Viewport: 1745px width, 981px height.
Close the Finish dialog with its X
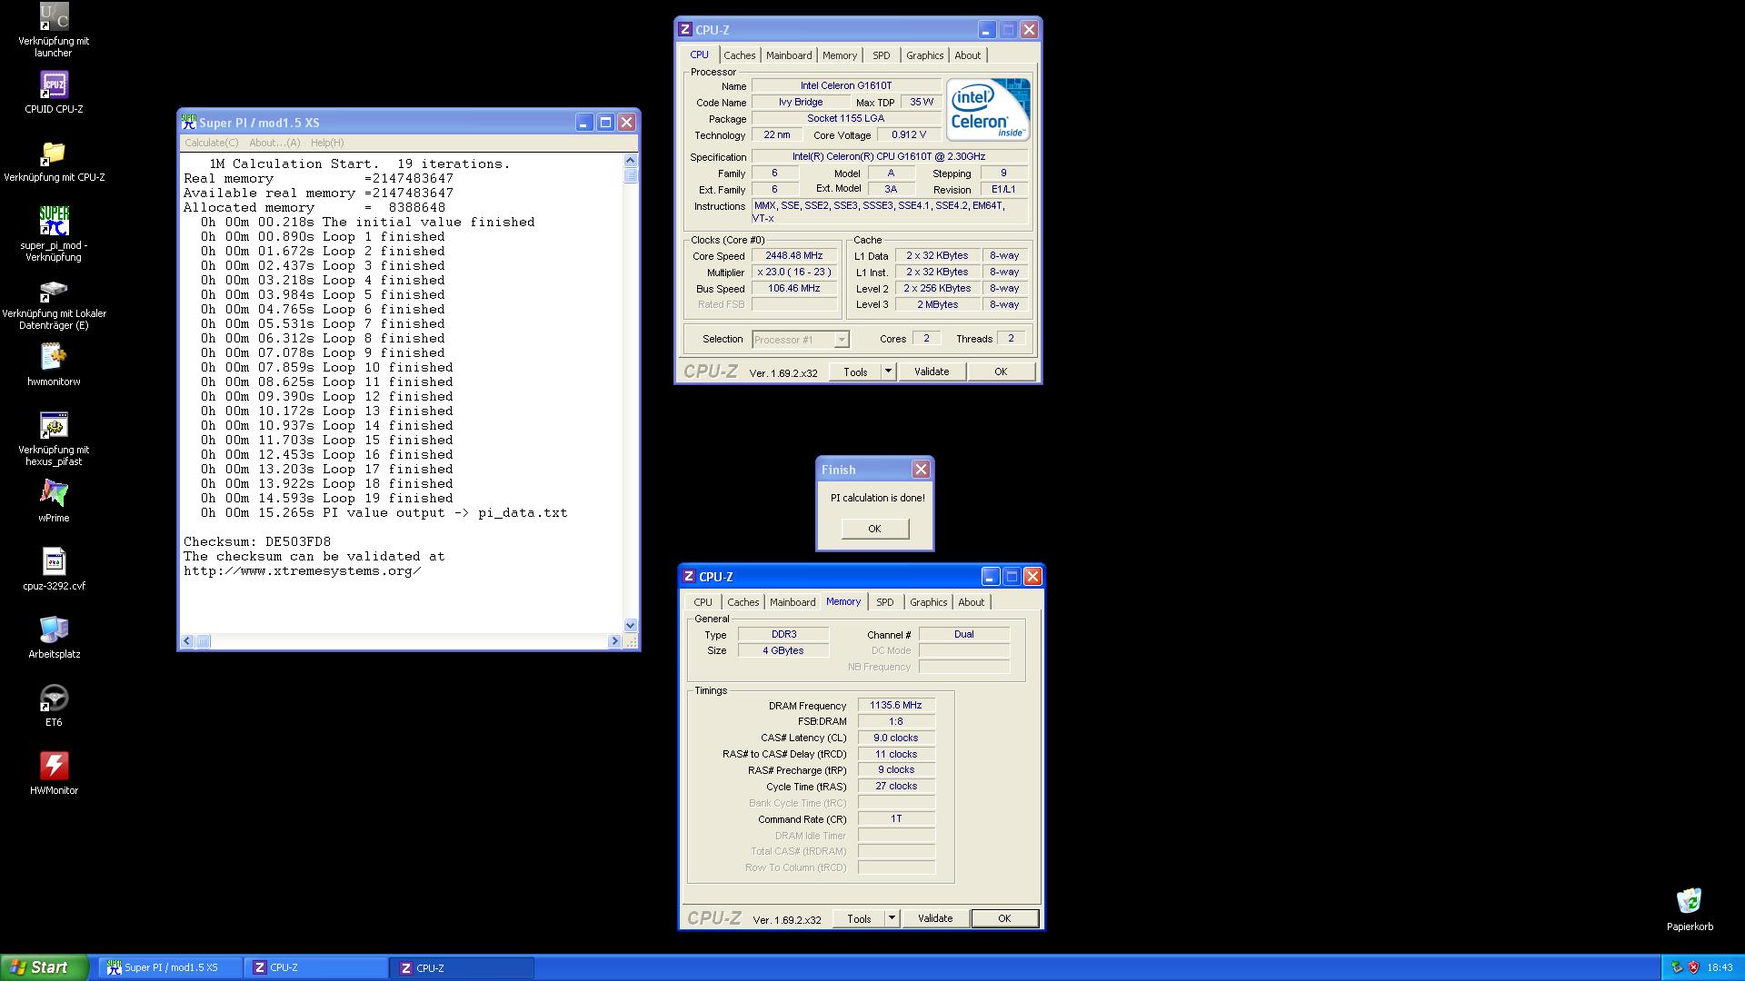[x=921, y=470]
